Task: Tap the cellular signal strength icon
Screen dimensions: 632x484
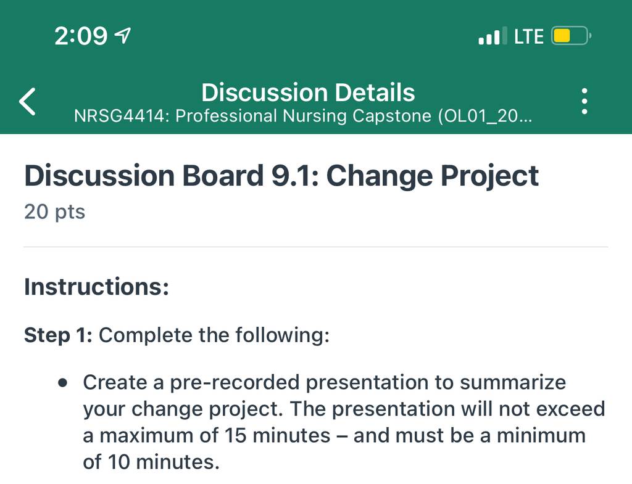Action: coord(493,36)
